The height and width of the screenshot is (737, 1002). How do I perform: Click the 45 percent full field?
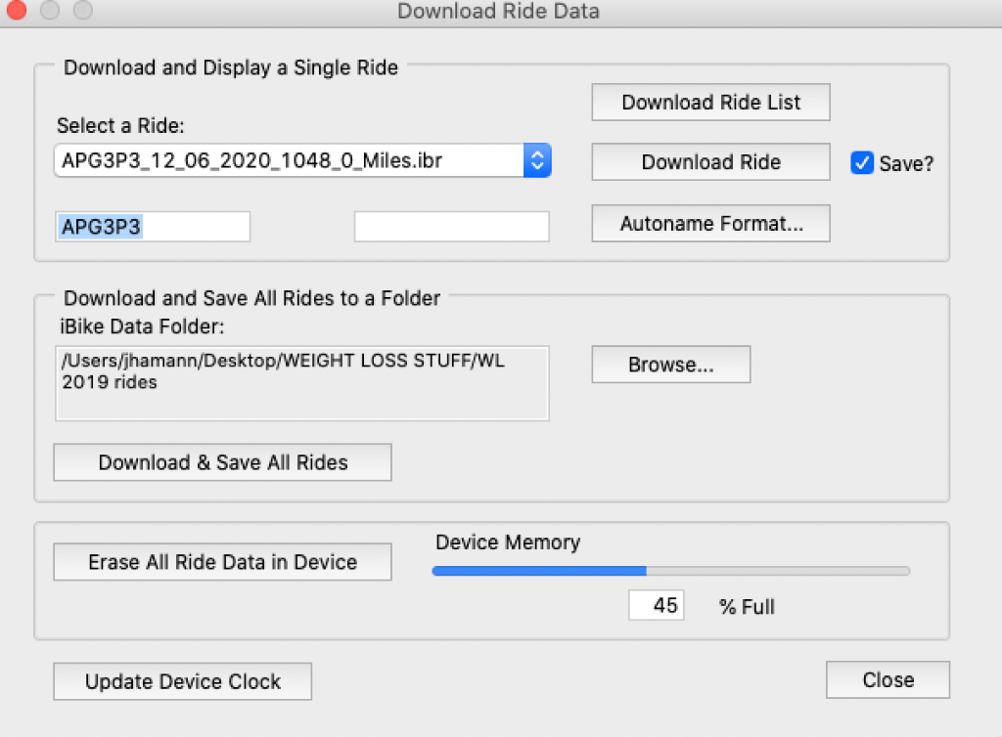pos(657,606)
